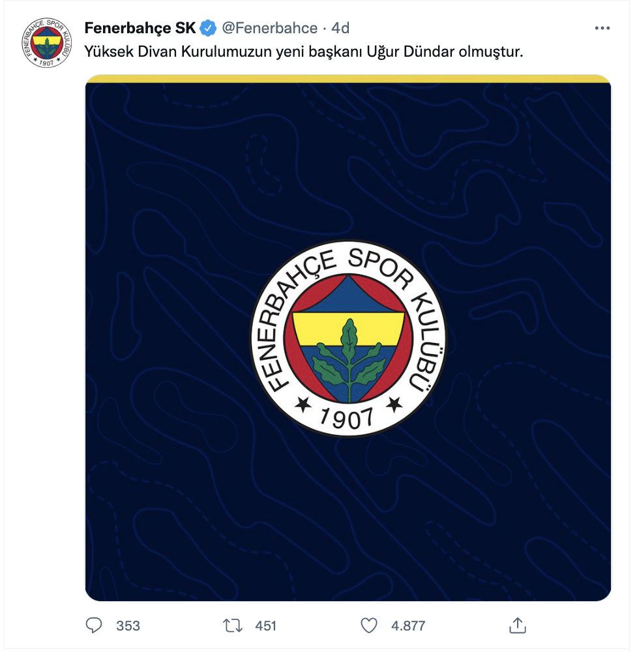Viewport: 639px width, 652px height.
Task: Like the tweet with the heart icon
Action: 369,625
